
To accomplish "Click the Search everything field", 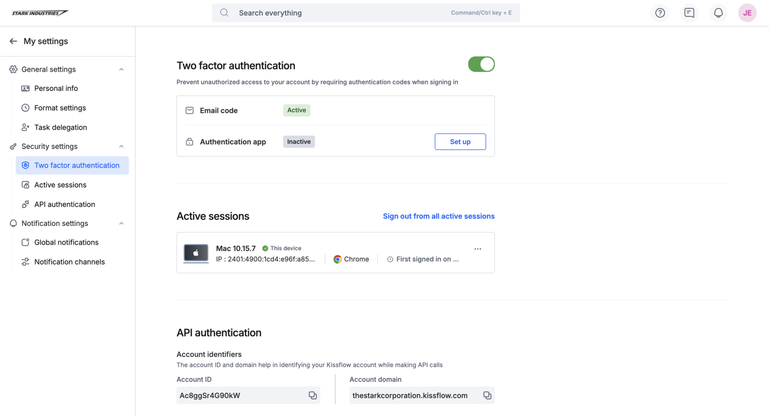I will point(366,13).
